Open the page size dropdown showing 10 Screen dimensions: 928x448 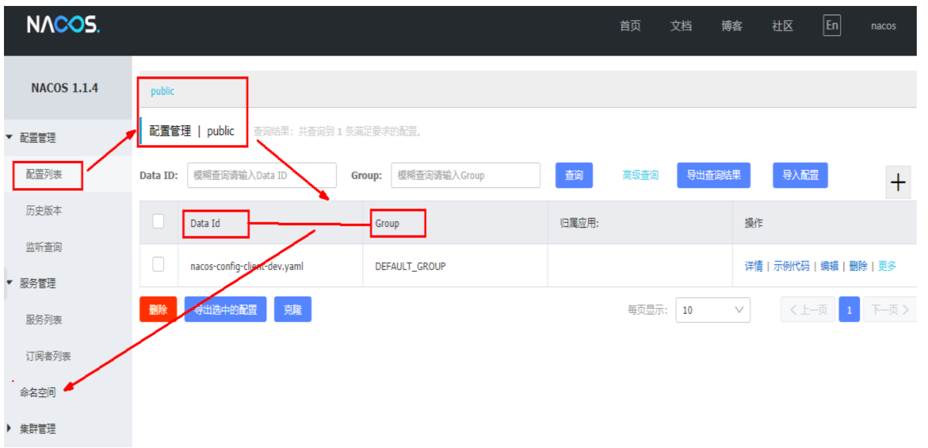[x=713, y=310]
